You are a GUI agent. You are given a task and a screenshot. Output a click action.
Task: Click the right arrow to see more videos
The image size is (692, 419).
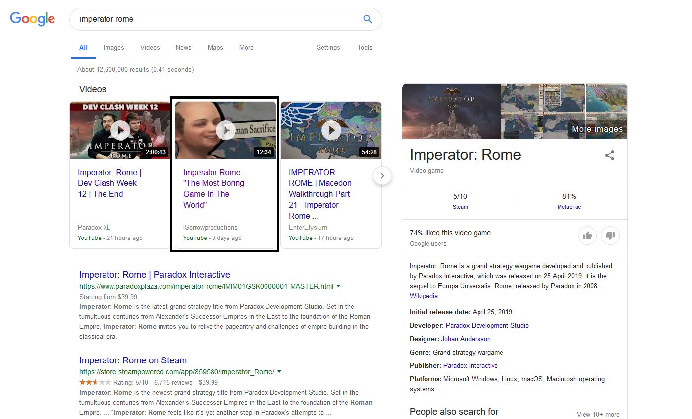click(382, 176)
